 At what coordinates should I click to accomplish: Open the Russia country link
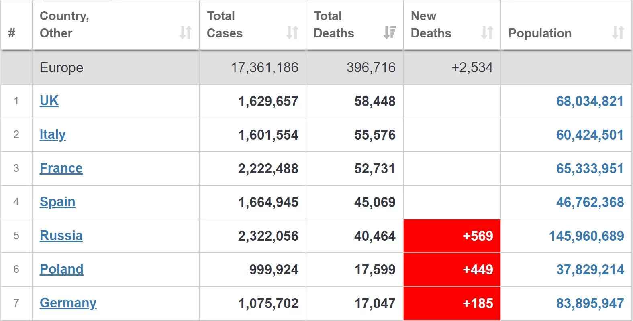point(61,236)
